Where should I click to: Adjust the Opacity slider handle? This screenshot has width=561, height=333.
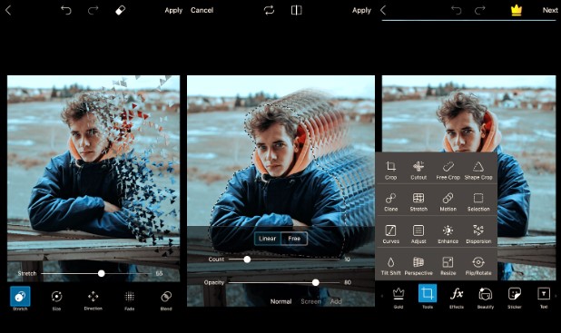point(315,282)
